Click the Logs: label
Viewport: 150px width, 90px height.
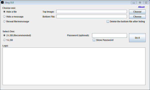[x=5, y=46]
